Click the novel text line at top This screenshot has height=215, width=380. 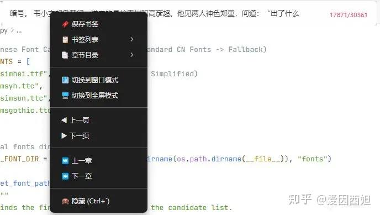155,13
